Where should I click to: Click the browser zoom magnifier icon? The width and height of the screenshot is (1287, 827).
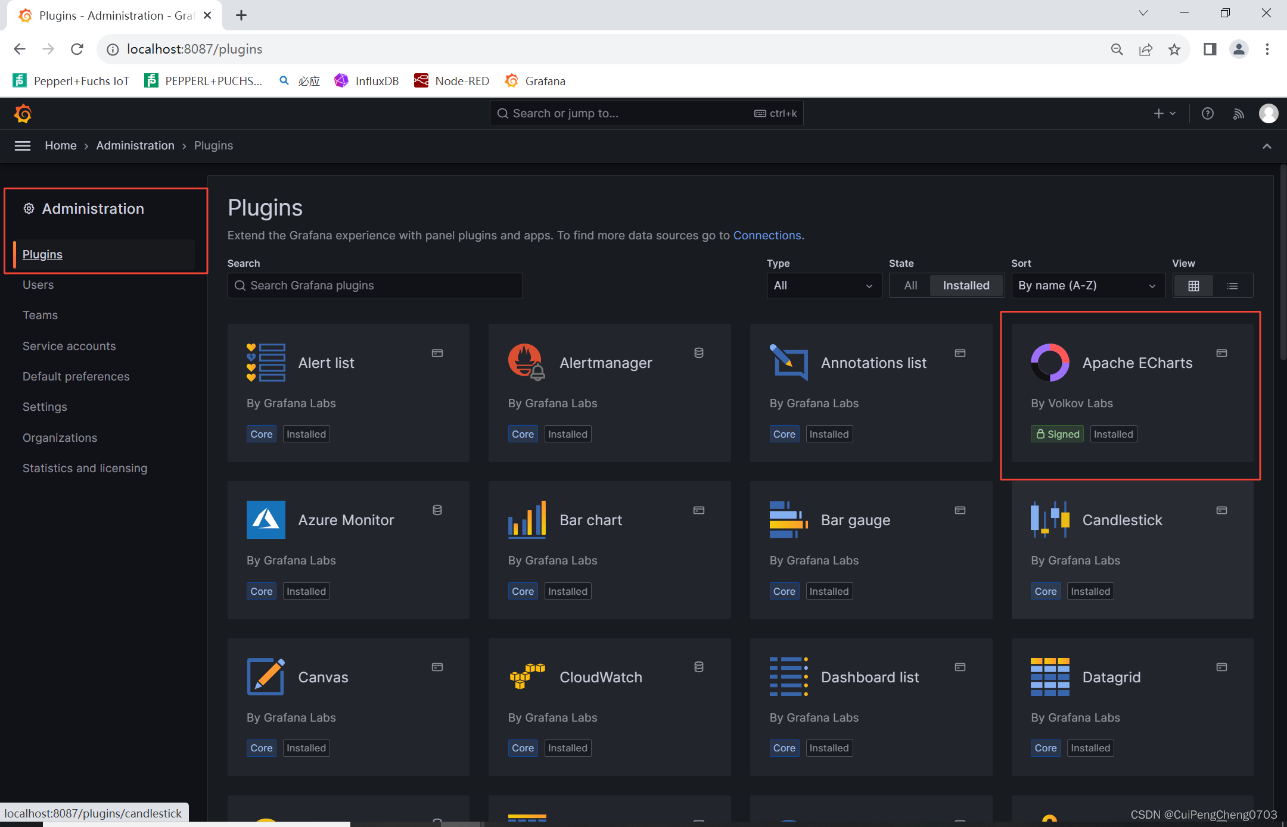[1117, 49]
